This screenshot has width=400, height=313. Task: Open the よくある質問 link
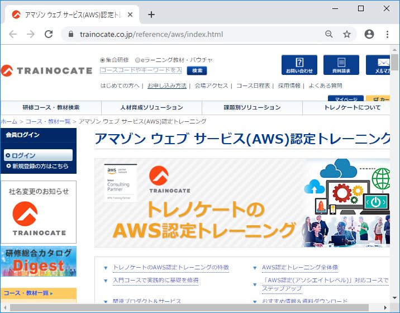325,86
